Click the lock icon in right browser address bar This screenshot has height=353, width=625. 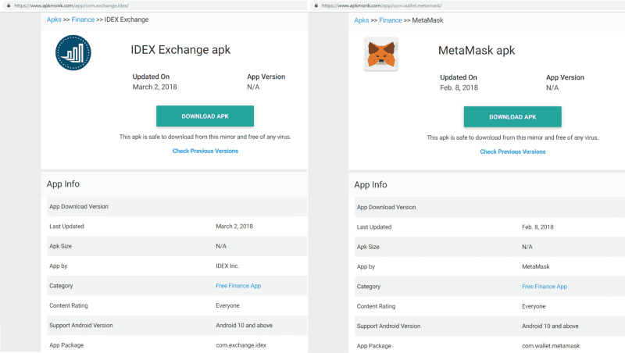[x=316, y=5]
